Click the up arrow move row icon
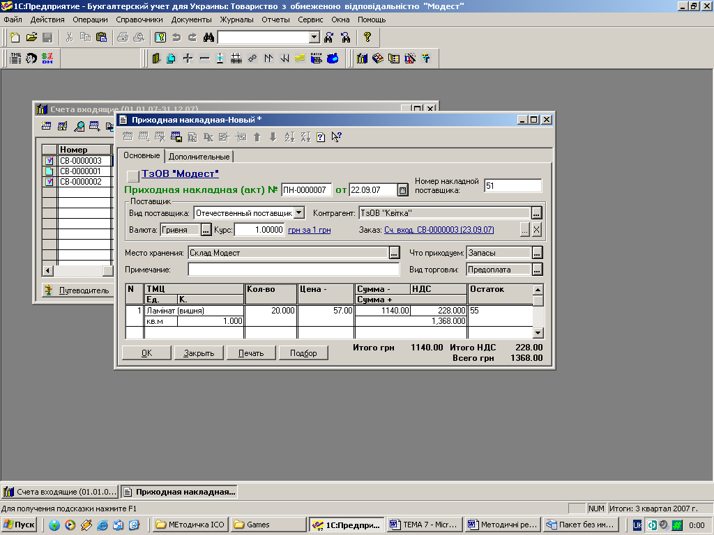The height and width of the screenshot is (535, 714). (x=257, y=137)
